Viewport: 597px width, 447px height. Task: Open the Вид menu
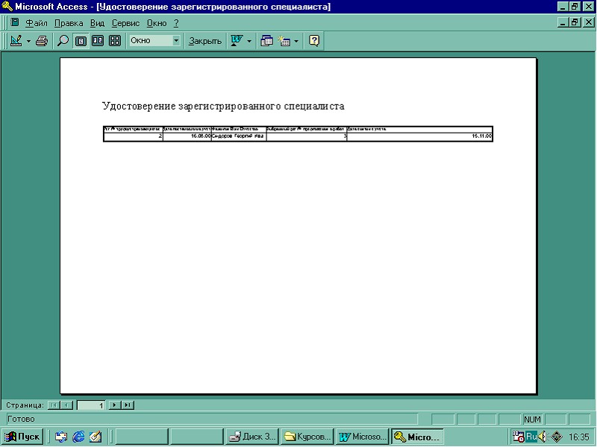(x=97, y=23)
